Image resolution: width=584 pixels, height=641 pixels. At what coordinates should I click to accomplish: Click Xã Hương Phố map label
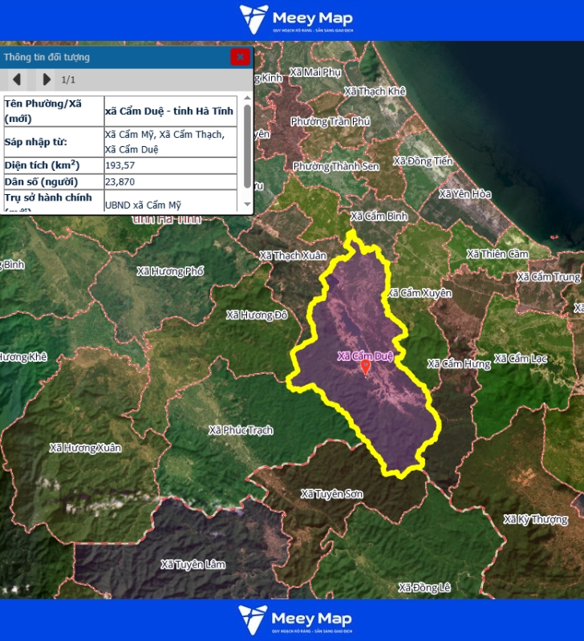coord(170,271)
